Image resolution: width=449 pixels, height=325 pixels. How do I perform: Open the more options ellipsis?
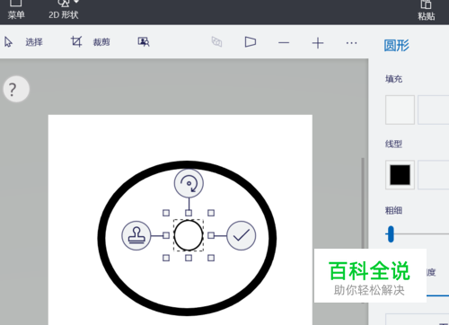tap(351, 43)
